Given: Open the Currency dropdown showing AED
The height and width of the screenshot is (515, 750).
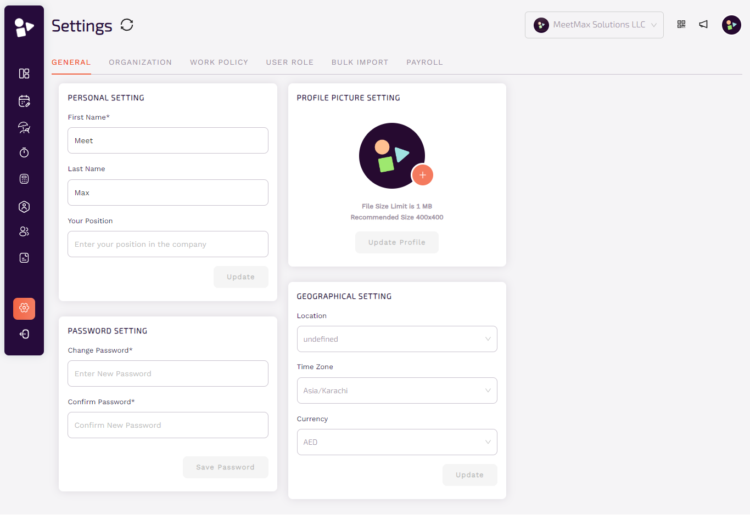Looking at the screenshot, I should 396,442.
